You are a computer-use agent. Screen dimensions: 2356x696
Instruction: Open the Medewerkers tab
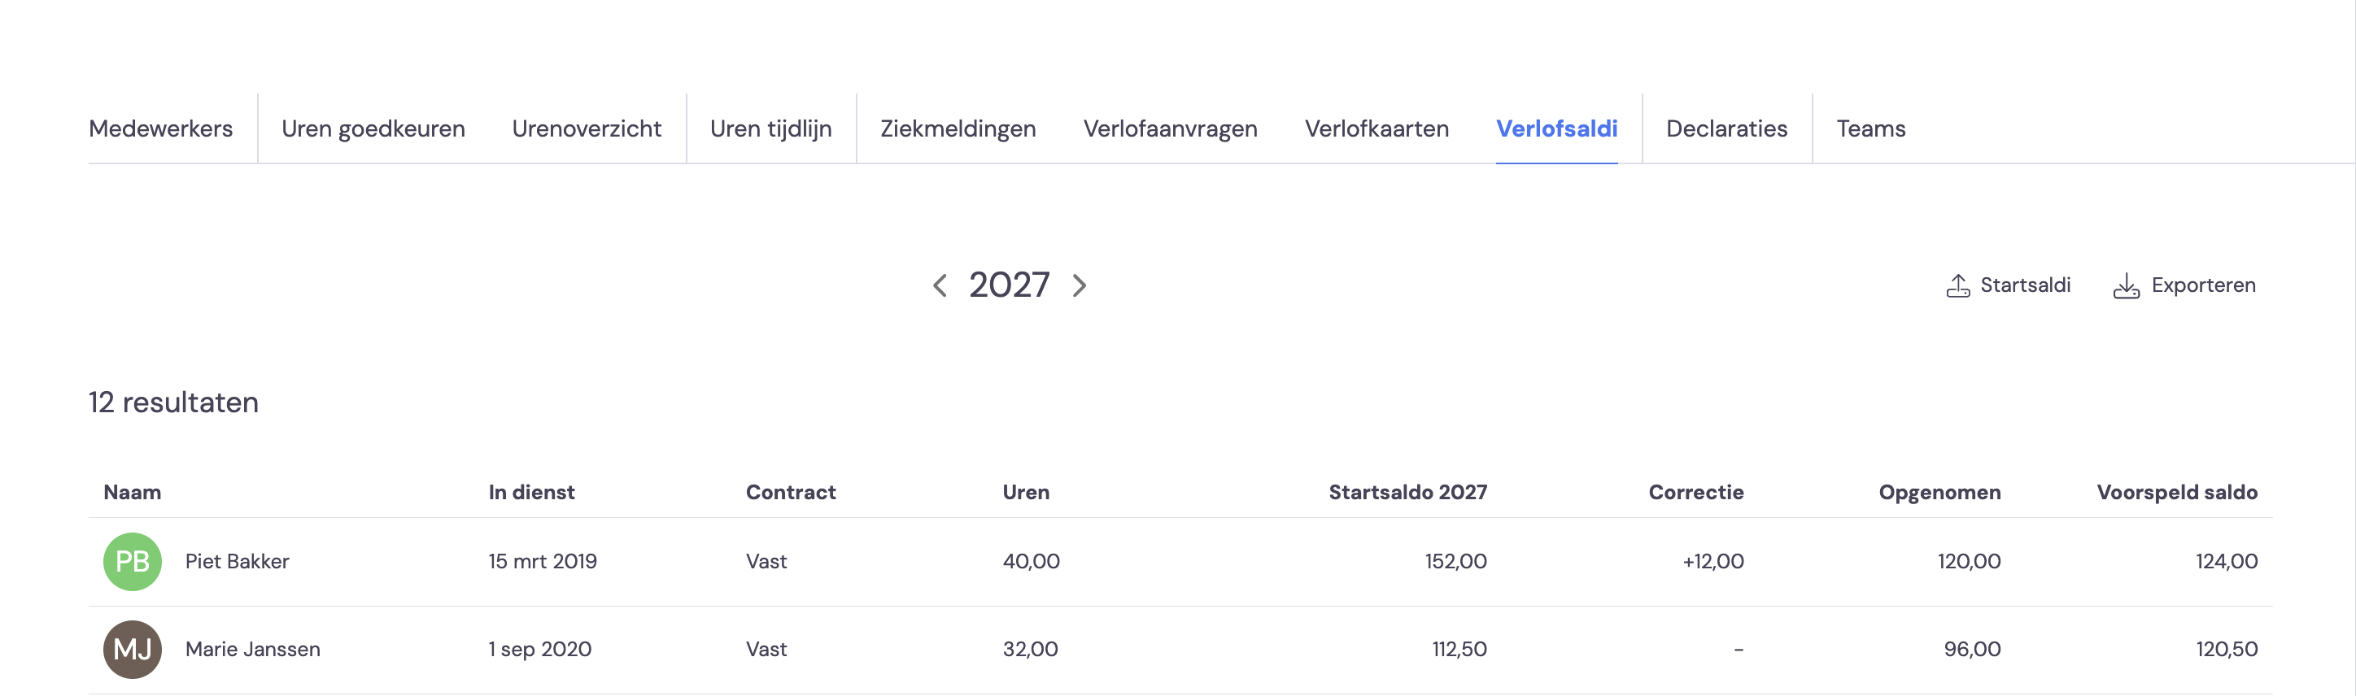coord(161,129)
